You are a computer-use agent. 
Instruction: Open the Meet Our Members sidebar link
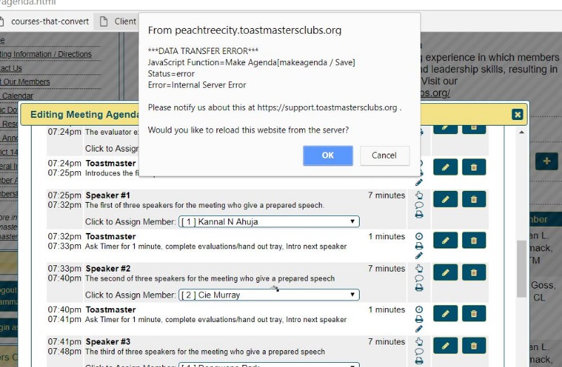25,81
